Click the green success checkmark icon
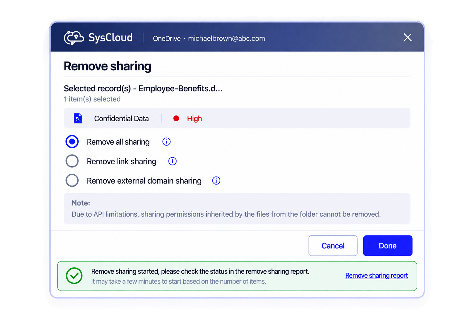The image size is (474, 316). [74, 276]
